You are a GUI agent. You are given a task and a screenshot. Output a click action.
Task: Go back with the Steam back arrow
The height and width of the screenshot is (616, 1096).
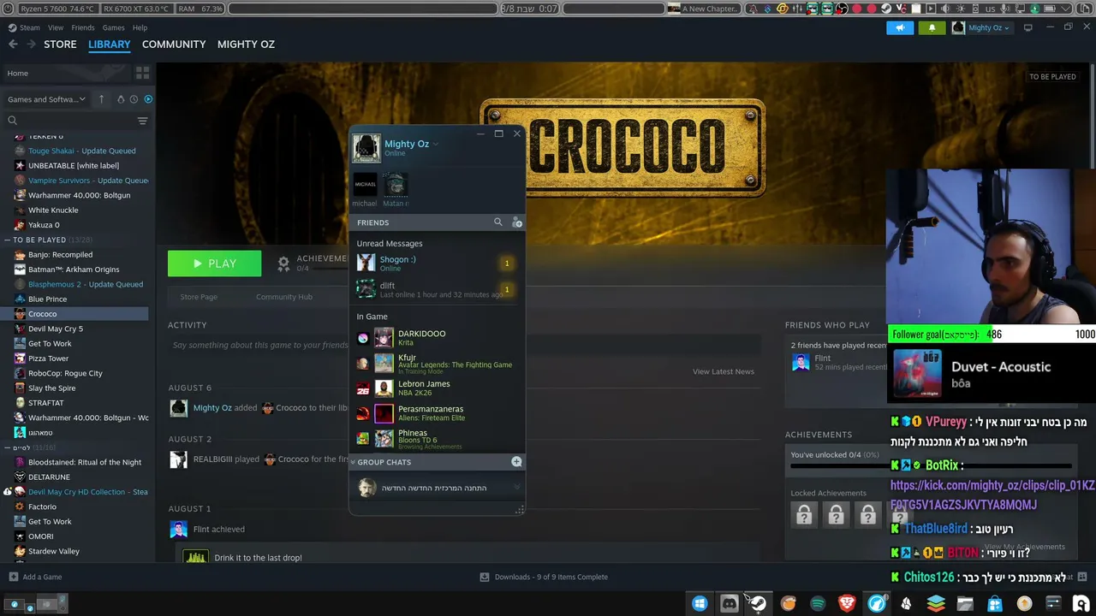[x=13, y=44]
